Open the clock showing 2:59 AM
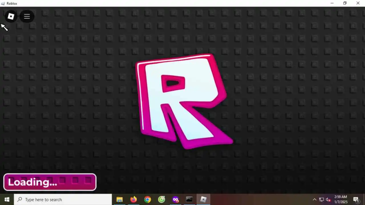Screen dimensions: 365x205 point(341,200)
